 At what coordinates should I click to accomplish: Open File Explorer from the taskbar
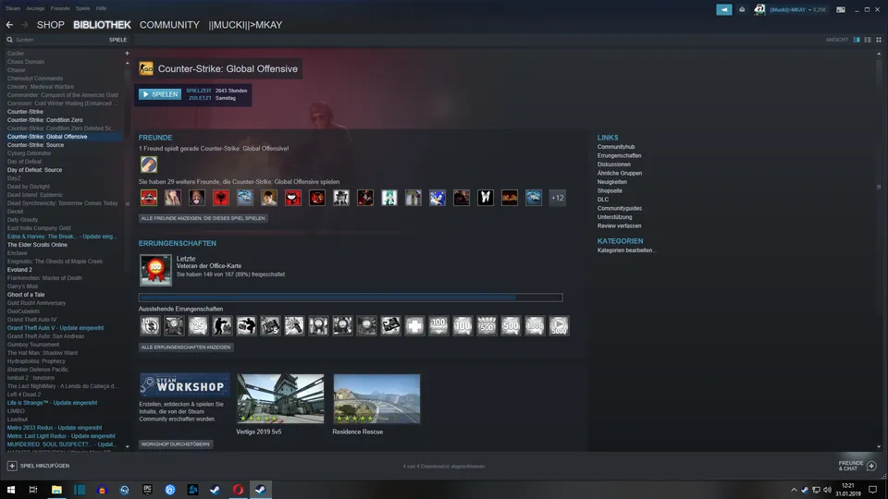tap(56, 490)
